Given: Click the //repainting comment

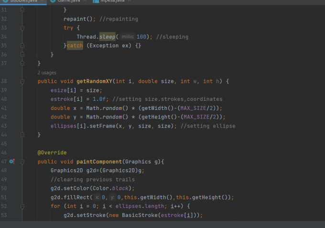Looking at the screenshot, I should [119, 19].
